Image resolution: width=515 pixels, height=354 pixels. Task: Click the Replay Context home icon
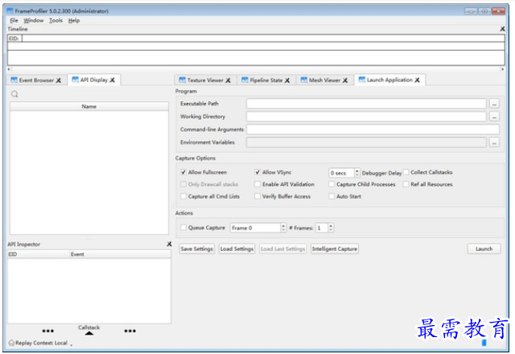(x=11, y=343)
